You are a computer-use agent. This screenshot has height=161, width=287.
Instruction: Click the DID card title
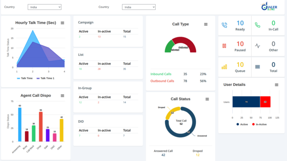point(81,122)
